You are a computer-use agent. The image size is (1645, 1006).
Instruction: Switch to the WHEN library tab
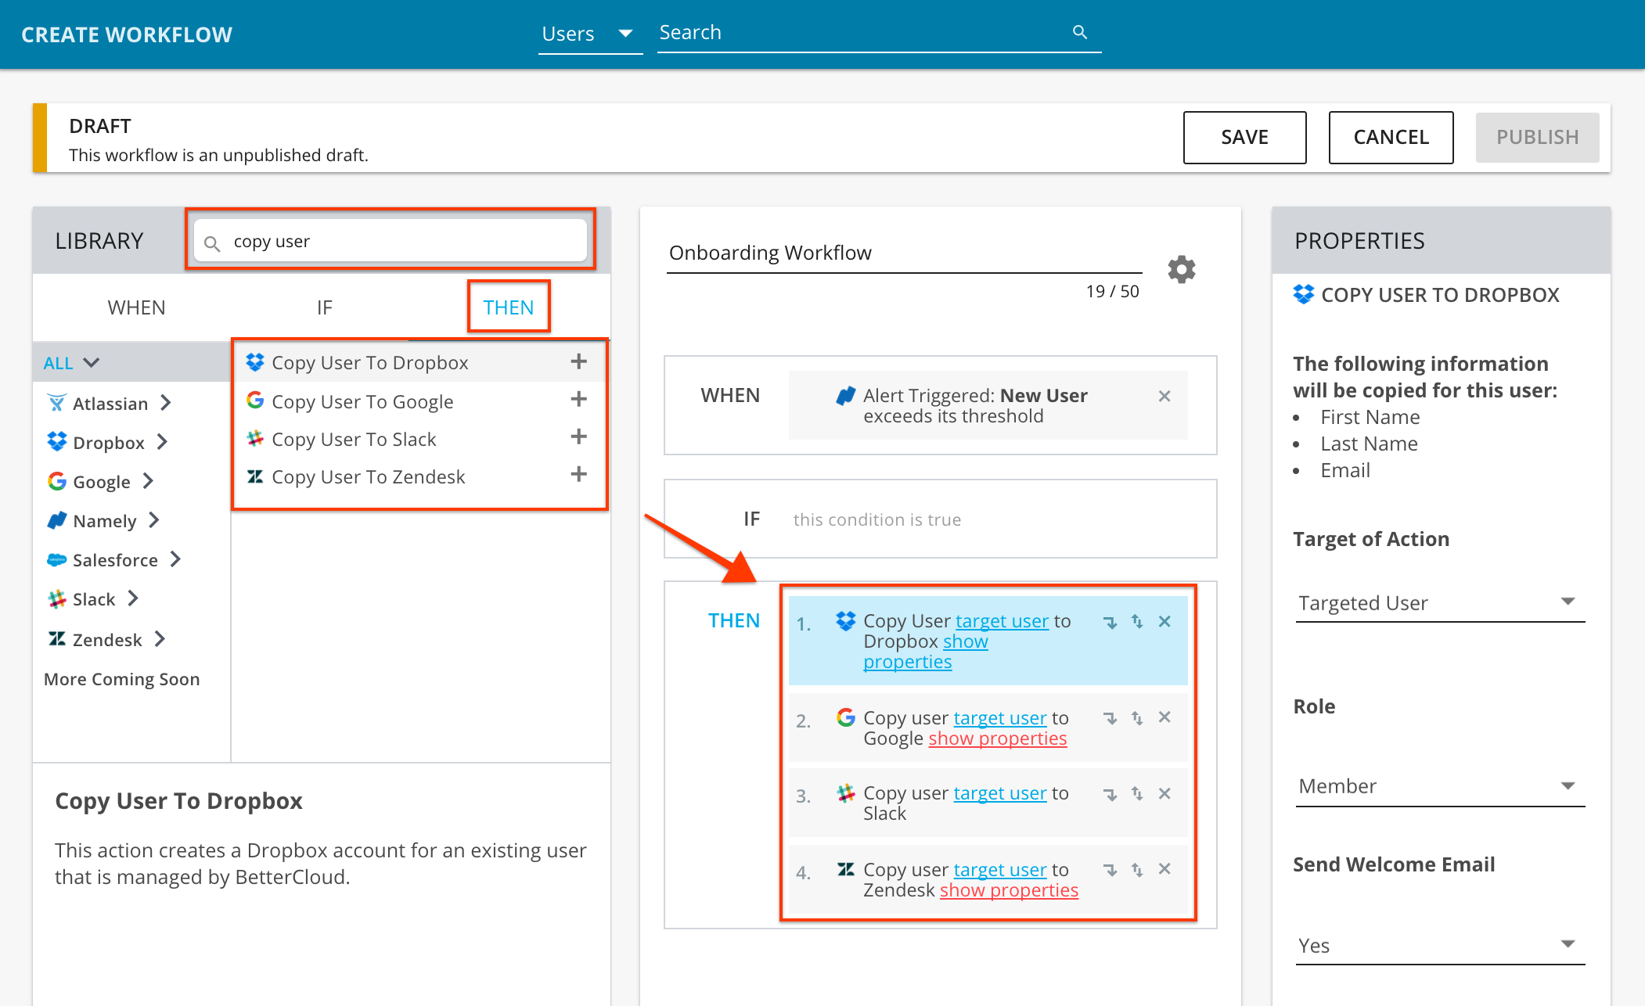(136, 307)
